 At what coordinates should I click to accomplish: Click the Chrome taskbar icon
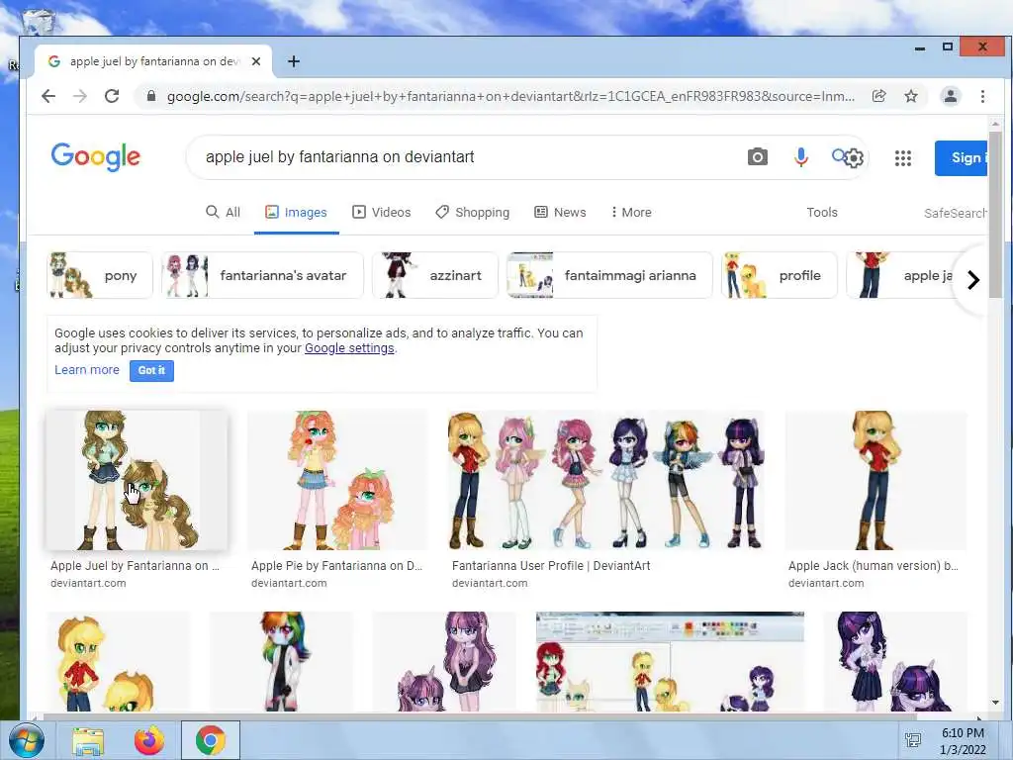(x=211, y=740)
